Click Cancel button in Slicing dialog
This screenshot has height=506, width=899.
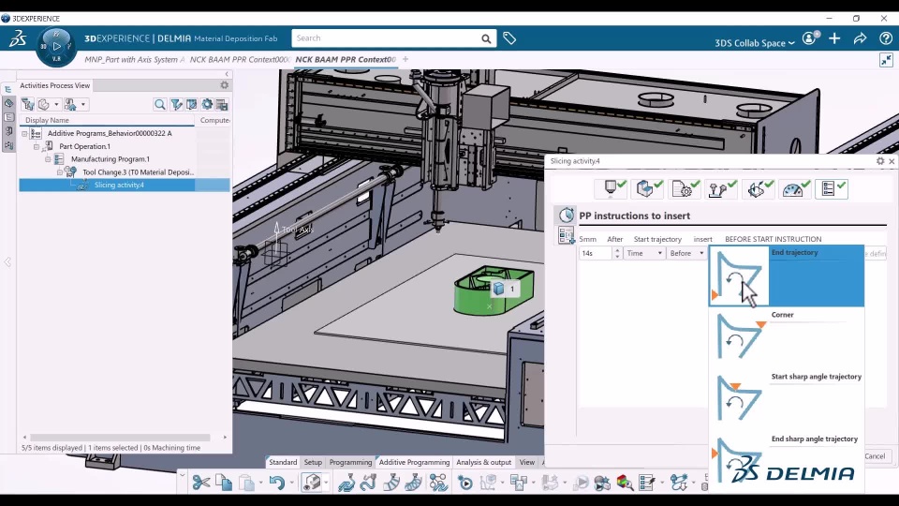875,456
